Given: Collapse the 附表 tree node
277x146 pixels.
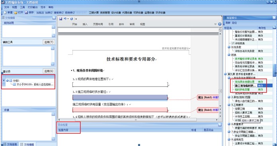Looking at the screenshot, I should (x=229, y=55).
